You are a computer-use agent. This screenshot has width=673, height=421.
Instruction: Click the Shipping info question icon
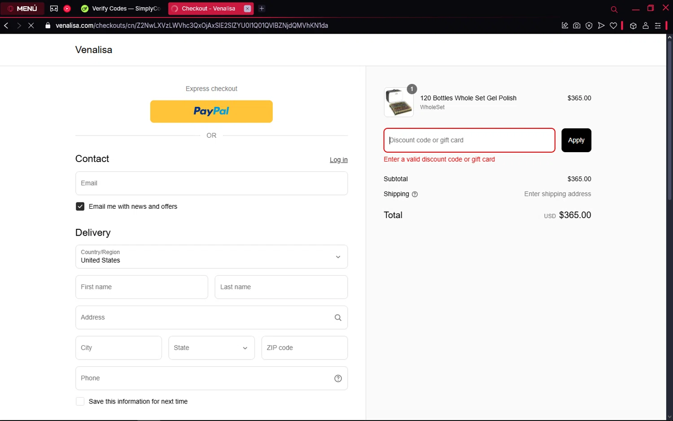click(415, 194)
